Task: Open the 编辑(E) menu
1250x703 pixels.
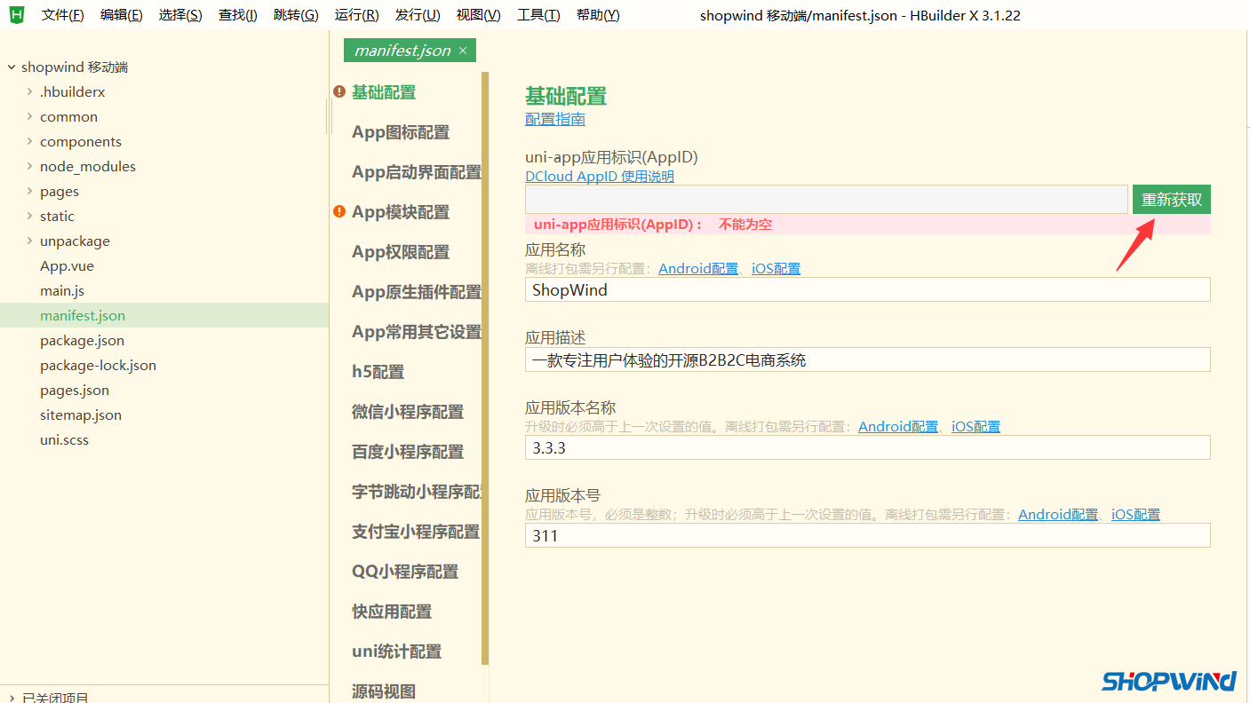Action: pos(122,15)
